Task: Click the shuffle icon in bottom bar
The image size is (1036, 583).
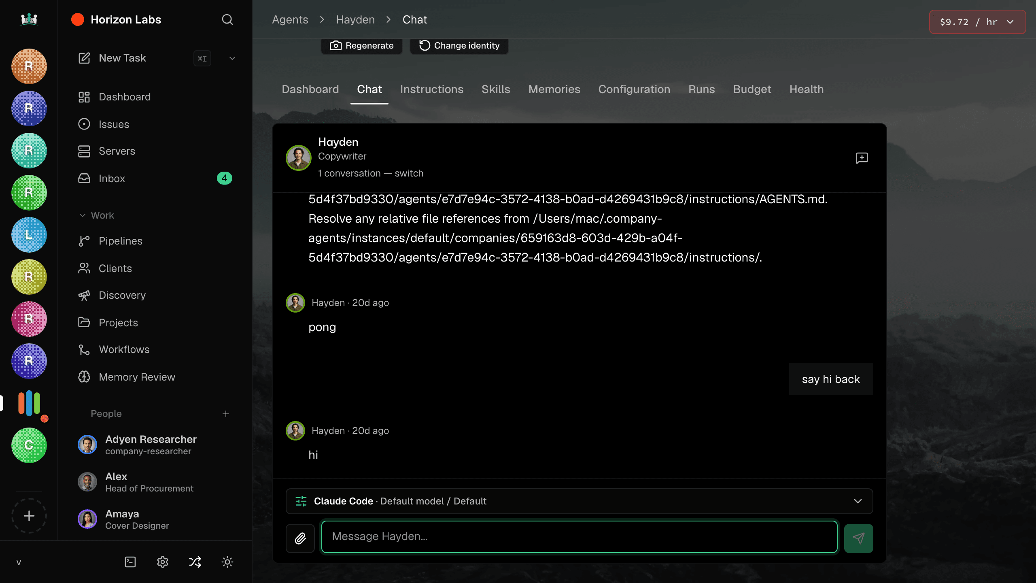Action: [x=195, y=562]
